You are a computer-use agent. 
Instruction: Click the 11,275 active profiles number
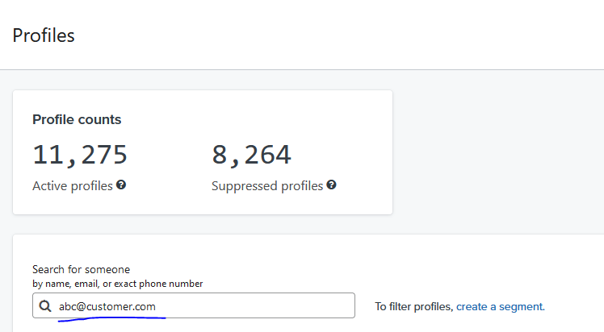[x=80, y=155]
